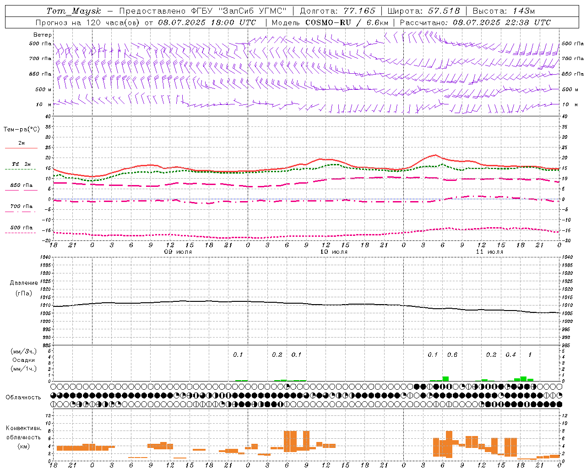This screenshot has height=469, width=586.
Task: Click the "Тем-ра(°C)" temperature label
Action: click(22, 130)
